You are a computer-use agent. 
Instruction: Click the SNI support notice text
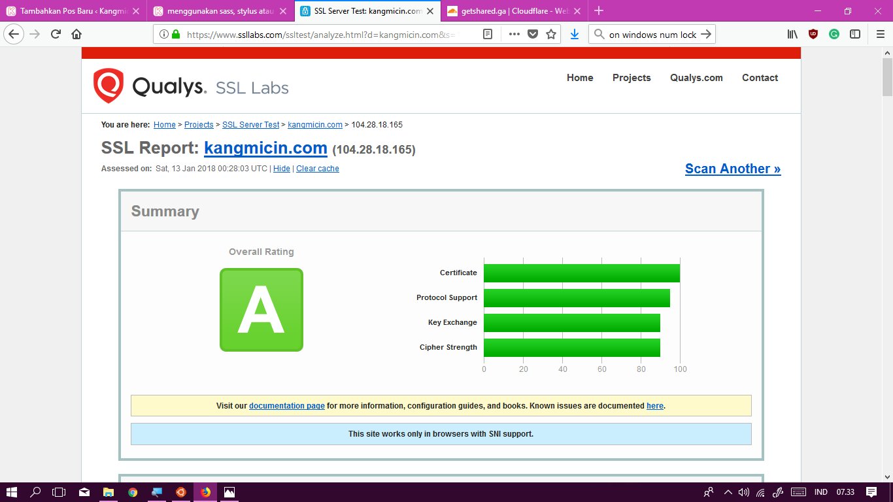click(x=441, y=434)
